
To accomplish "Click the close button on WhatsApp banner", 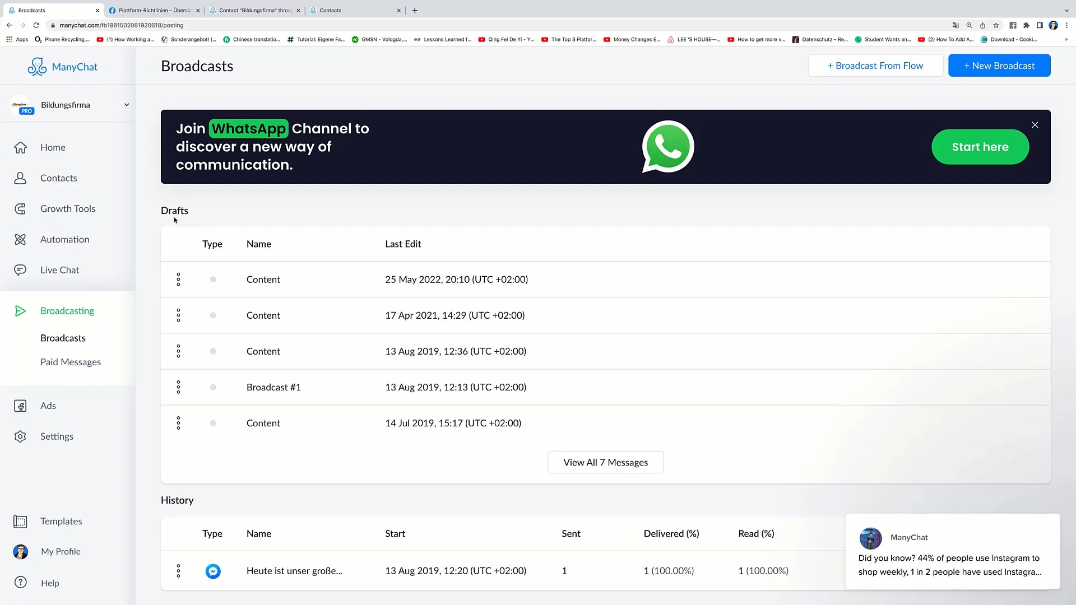I will click(1035, 124).
